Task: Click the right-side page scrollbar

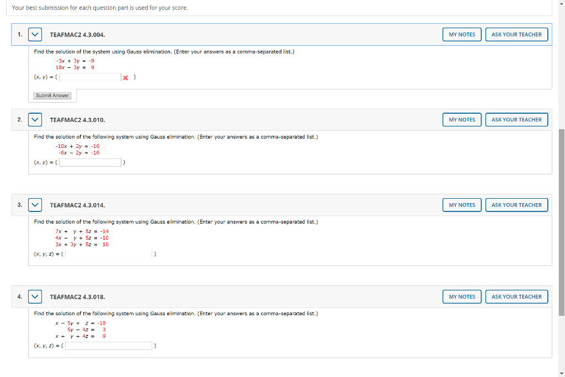Action: [562, 188]
